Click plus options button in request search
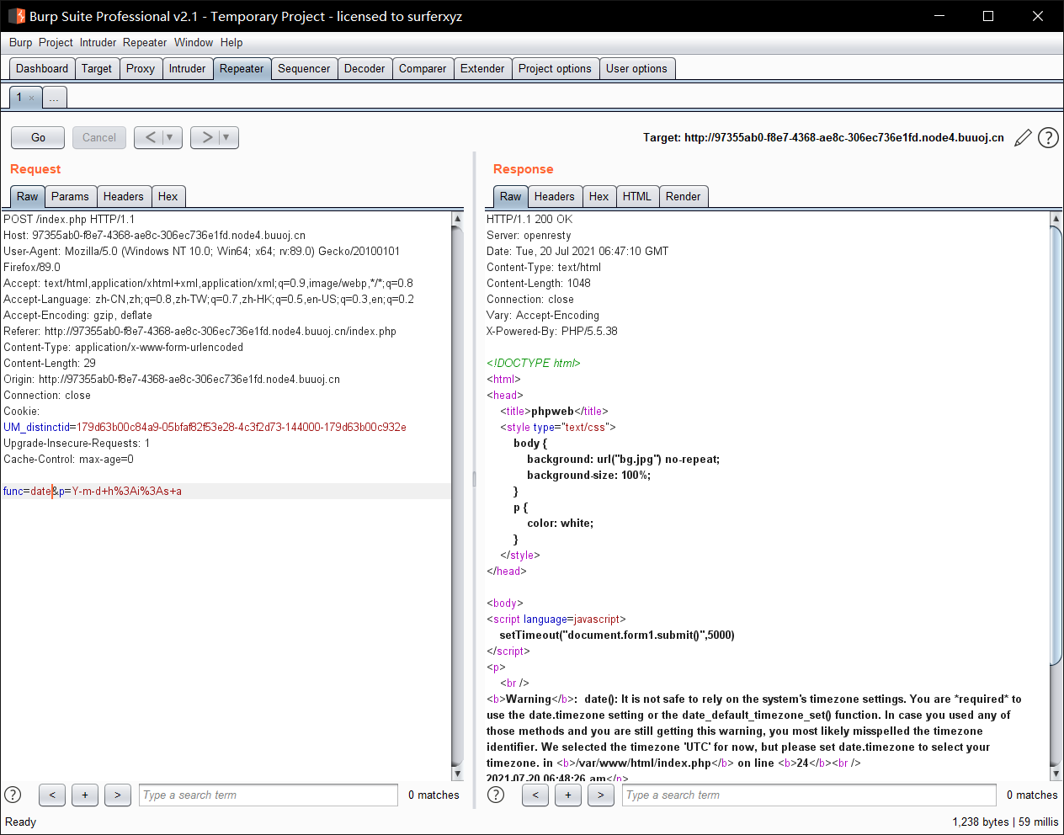The image size is (1064, 835). 85,795
